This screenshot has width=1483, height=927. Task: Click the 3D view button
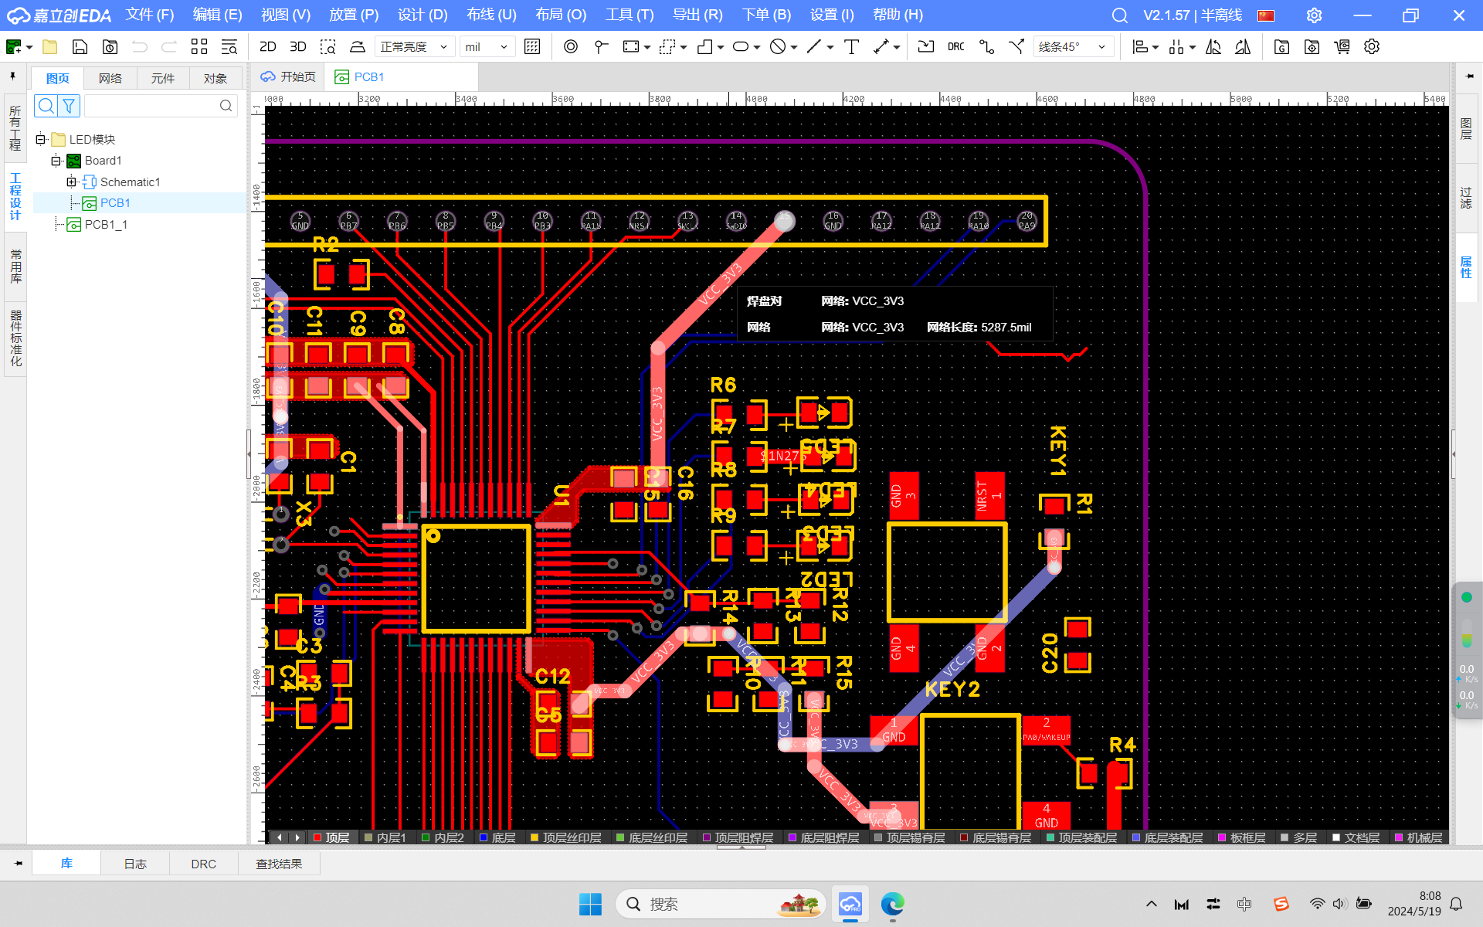click(297, 47)
